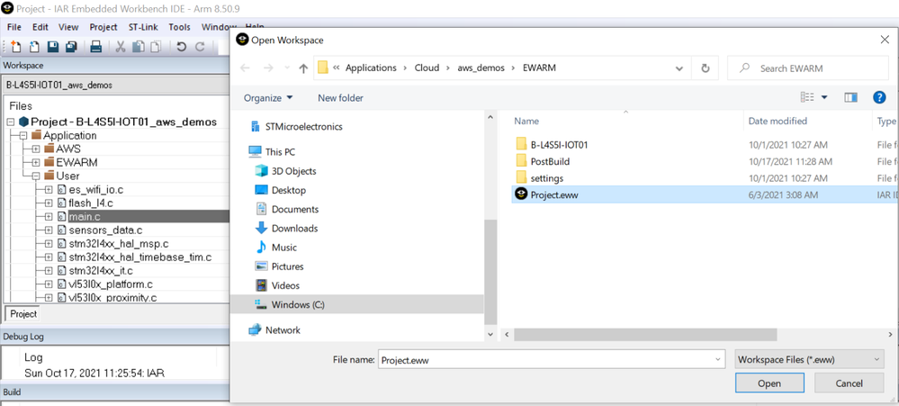Toggle the preview pane icon
This screenshot has width=899, height=406.
coord(850,97)
